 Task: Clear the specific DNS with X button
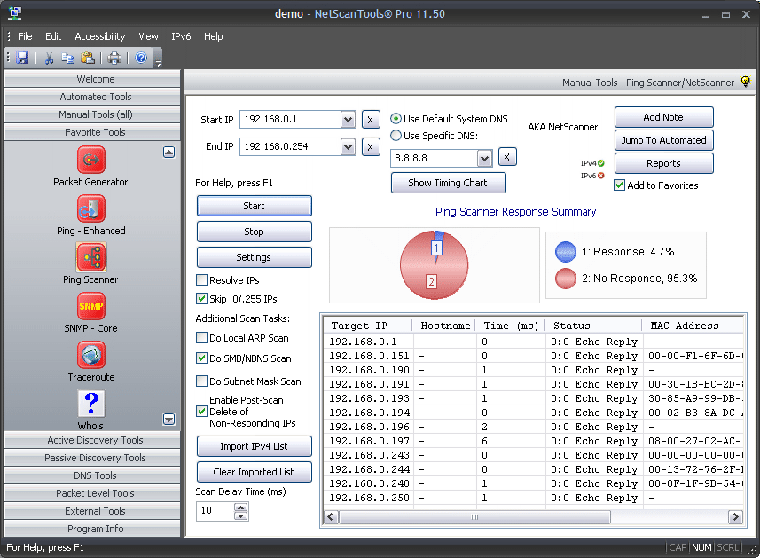point(507,157)
